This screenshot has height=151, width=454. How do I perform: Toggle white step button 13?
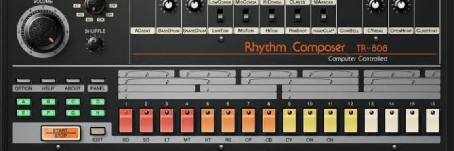[x=371, y=121]
